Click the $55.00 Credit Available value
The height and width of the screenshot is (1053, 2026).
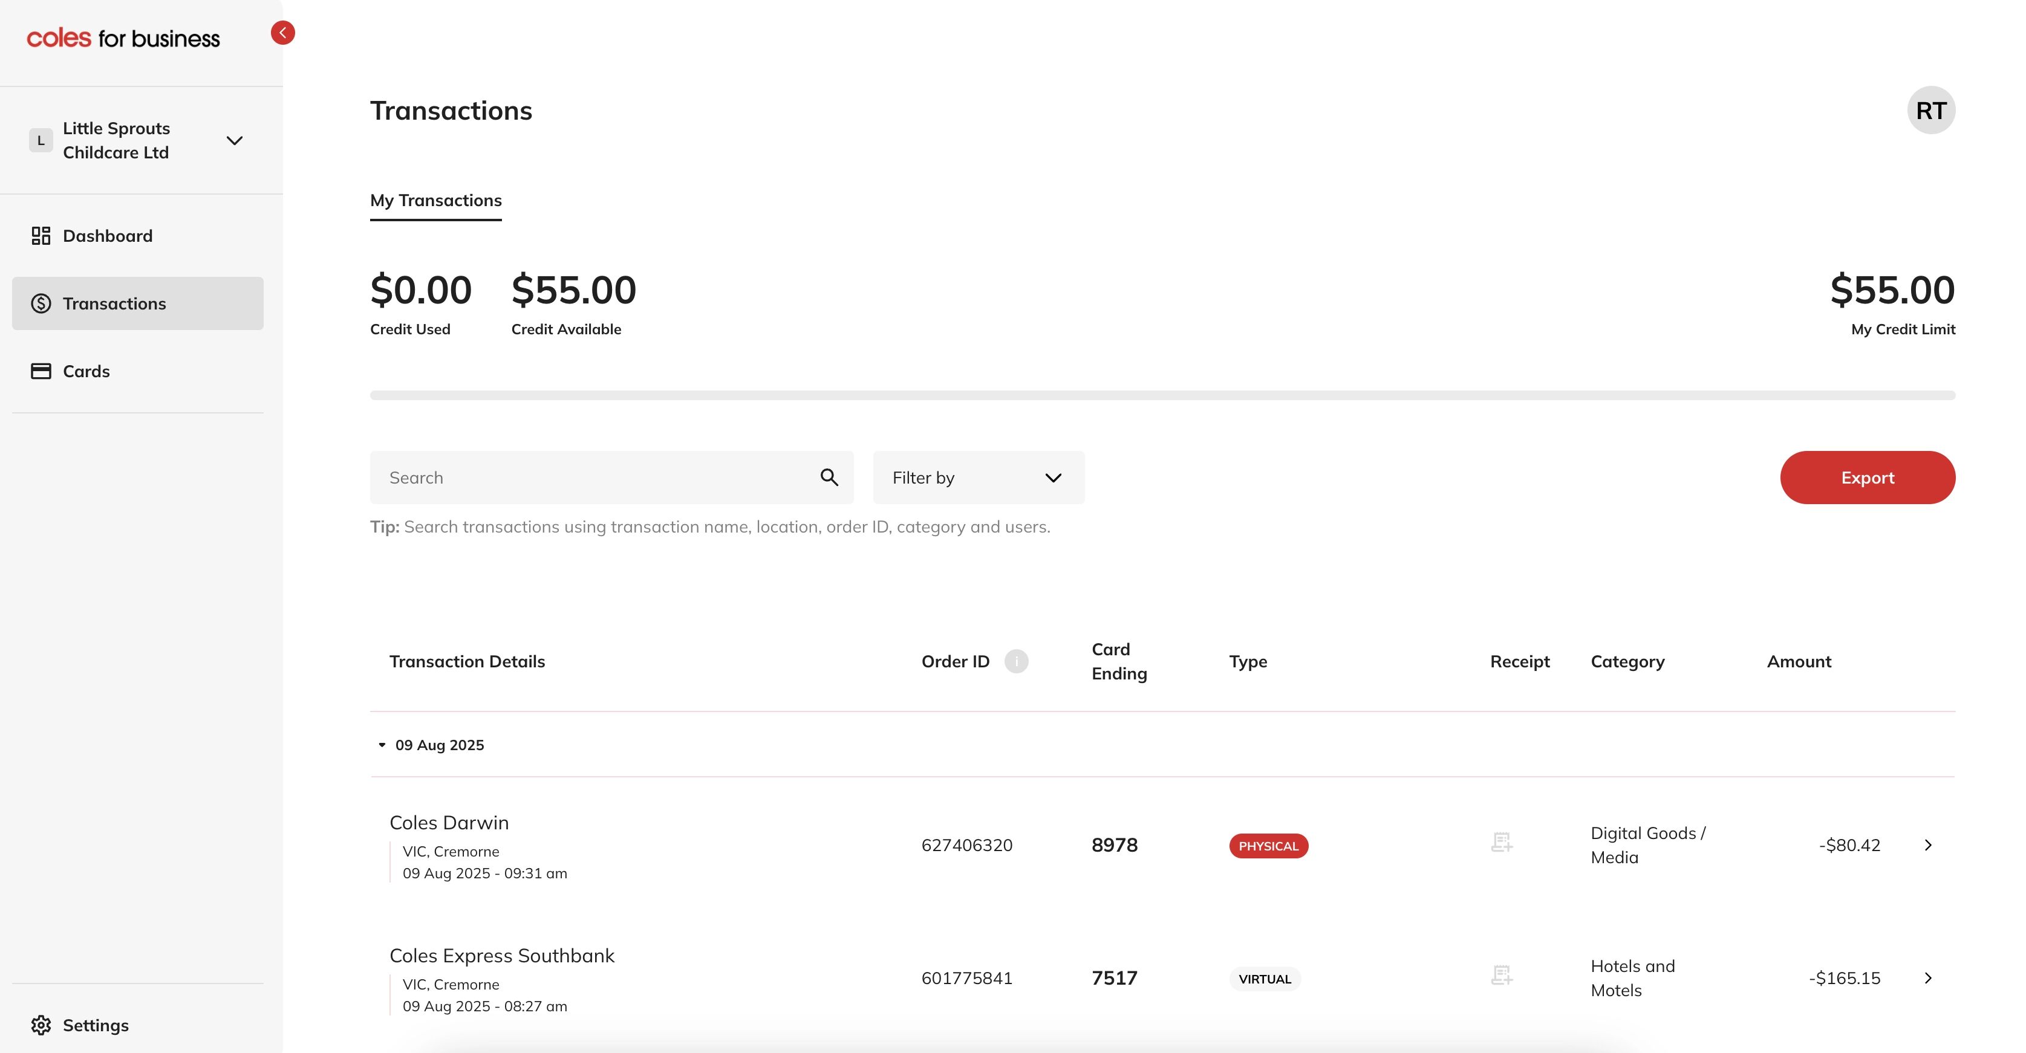pos(573,290)
